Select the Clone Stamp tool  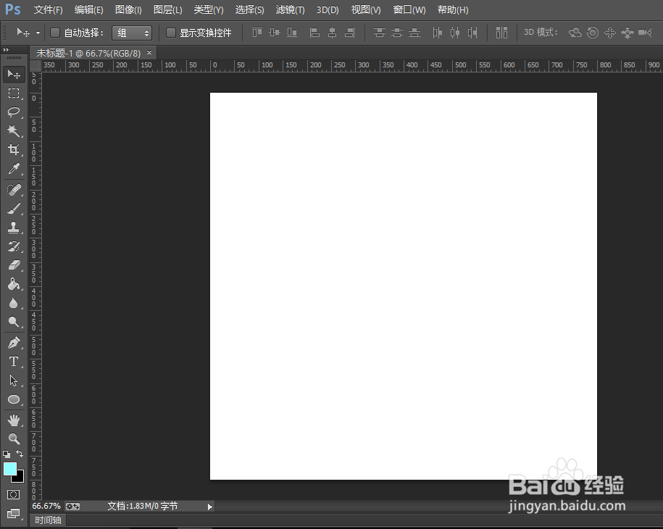click(14, 228)
